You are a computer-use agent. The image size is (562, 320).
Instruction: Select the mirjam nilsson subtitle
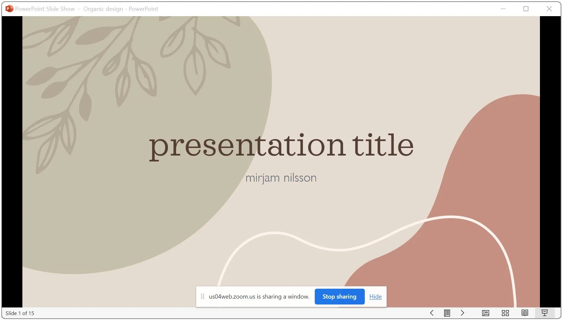point(281,178)
